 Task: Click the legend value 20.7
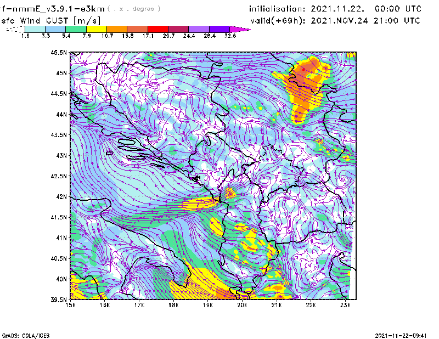(x=168, y=36)
